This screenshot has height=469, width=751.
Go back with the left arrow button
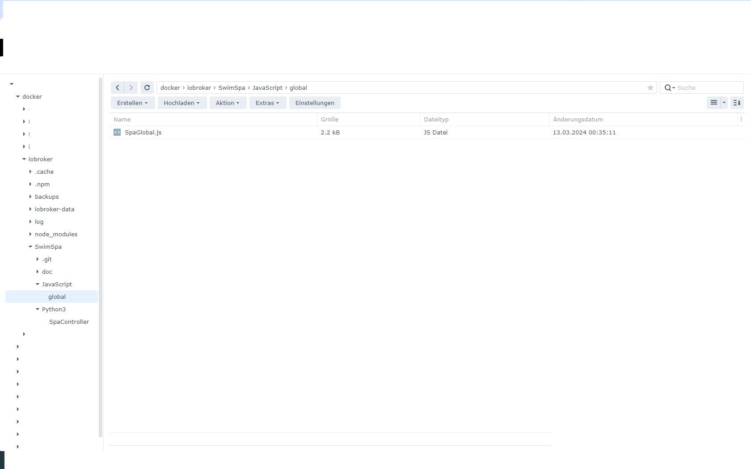click(x=118, y=88)
